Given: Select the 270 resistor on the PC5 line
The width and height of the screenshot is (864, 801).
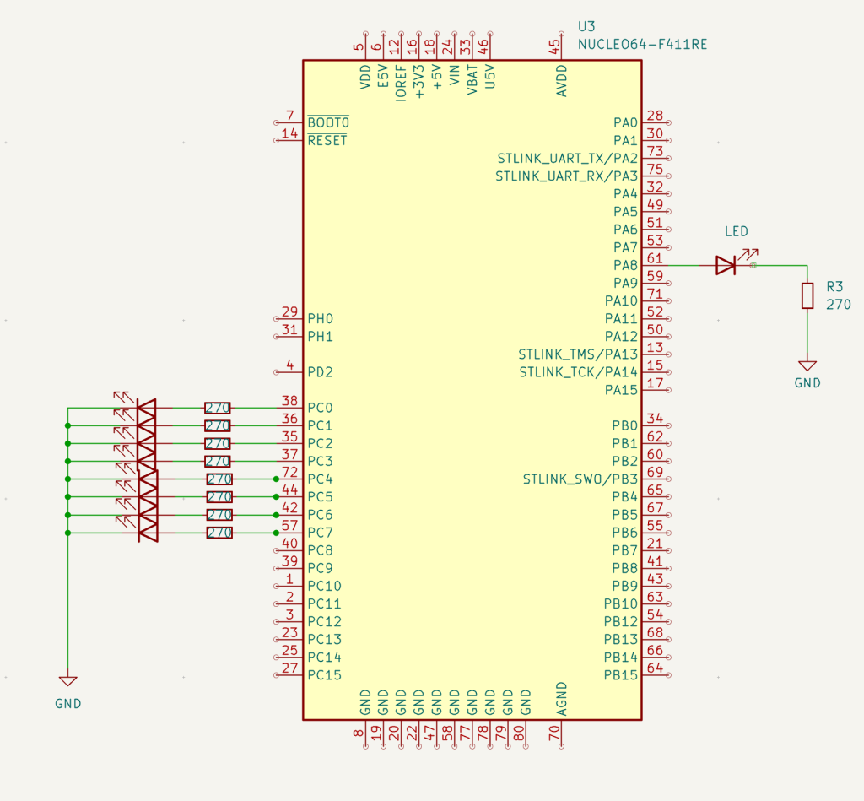Looking at the screenshot, I should tap(219, 496).
